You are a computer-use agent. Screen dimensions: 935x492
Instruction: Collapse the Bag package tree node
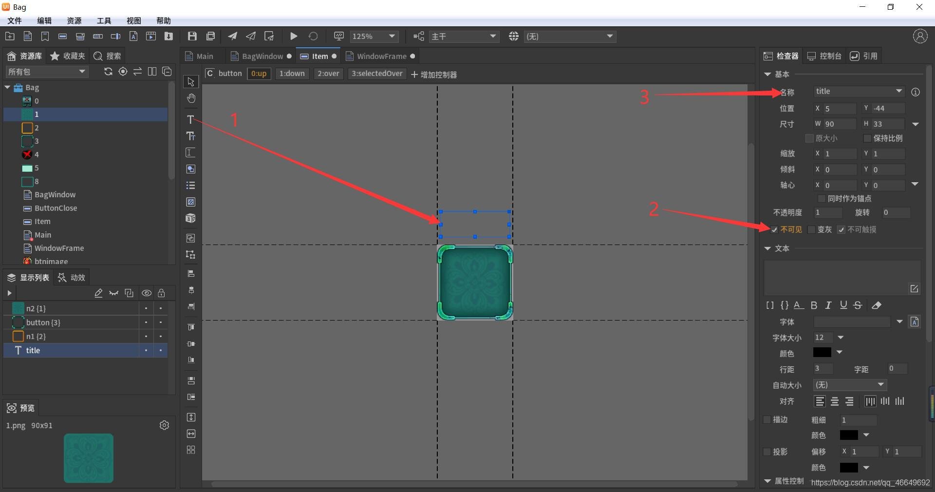click(x=7, y=88)
